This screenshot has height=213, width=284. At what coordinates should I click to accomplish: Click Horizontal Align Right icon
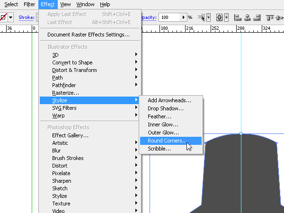coord(257,18)
